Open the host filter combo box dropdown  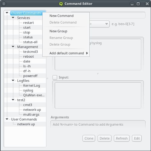pos(107,24)
